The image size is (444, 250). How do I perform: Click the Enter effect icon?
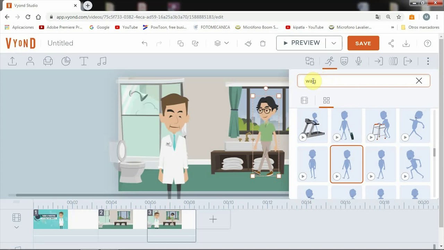378,61
